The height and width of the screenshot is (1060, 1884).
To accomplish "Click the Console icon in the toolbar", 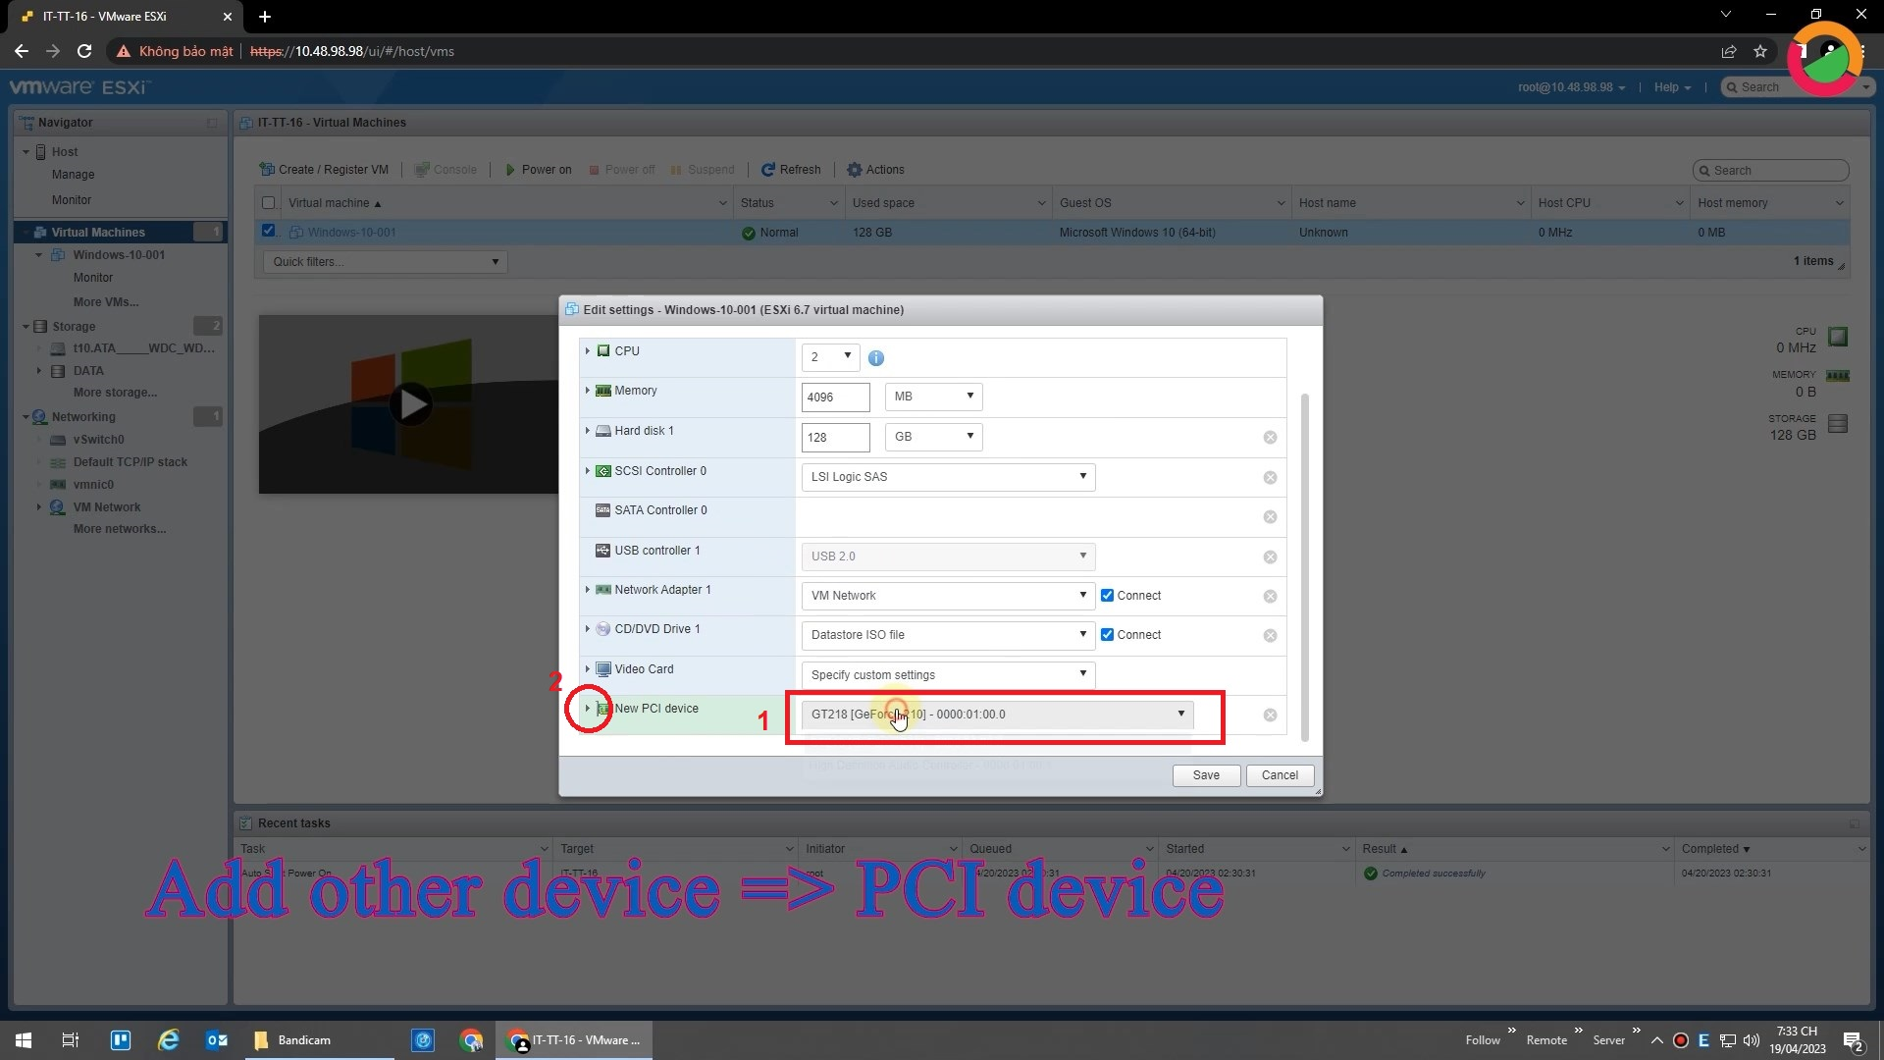I will (421, 169).
